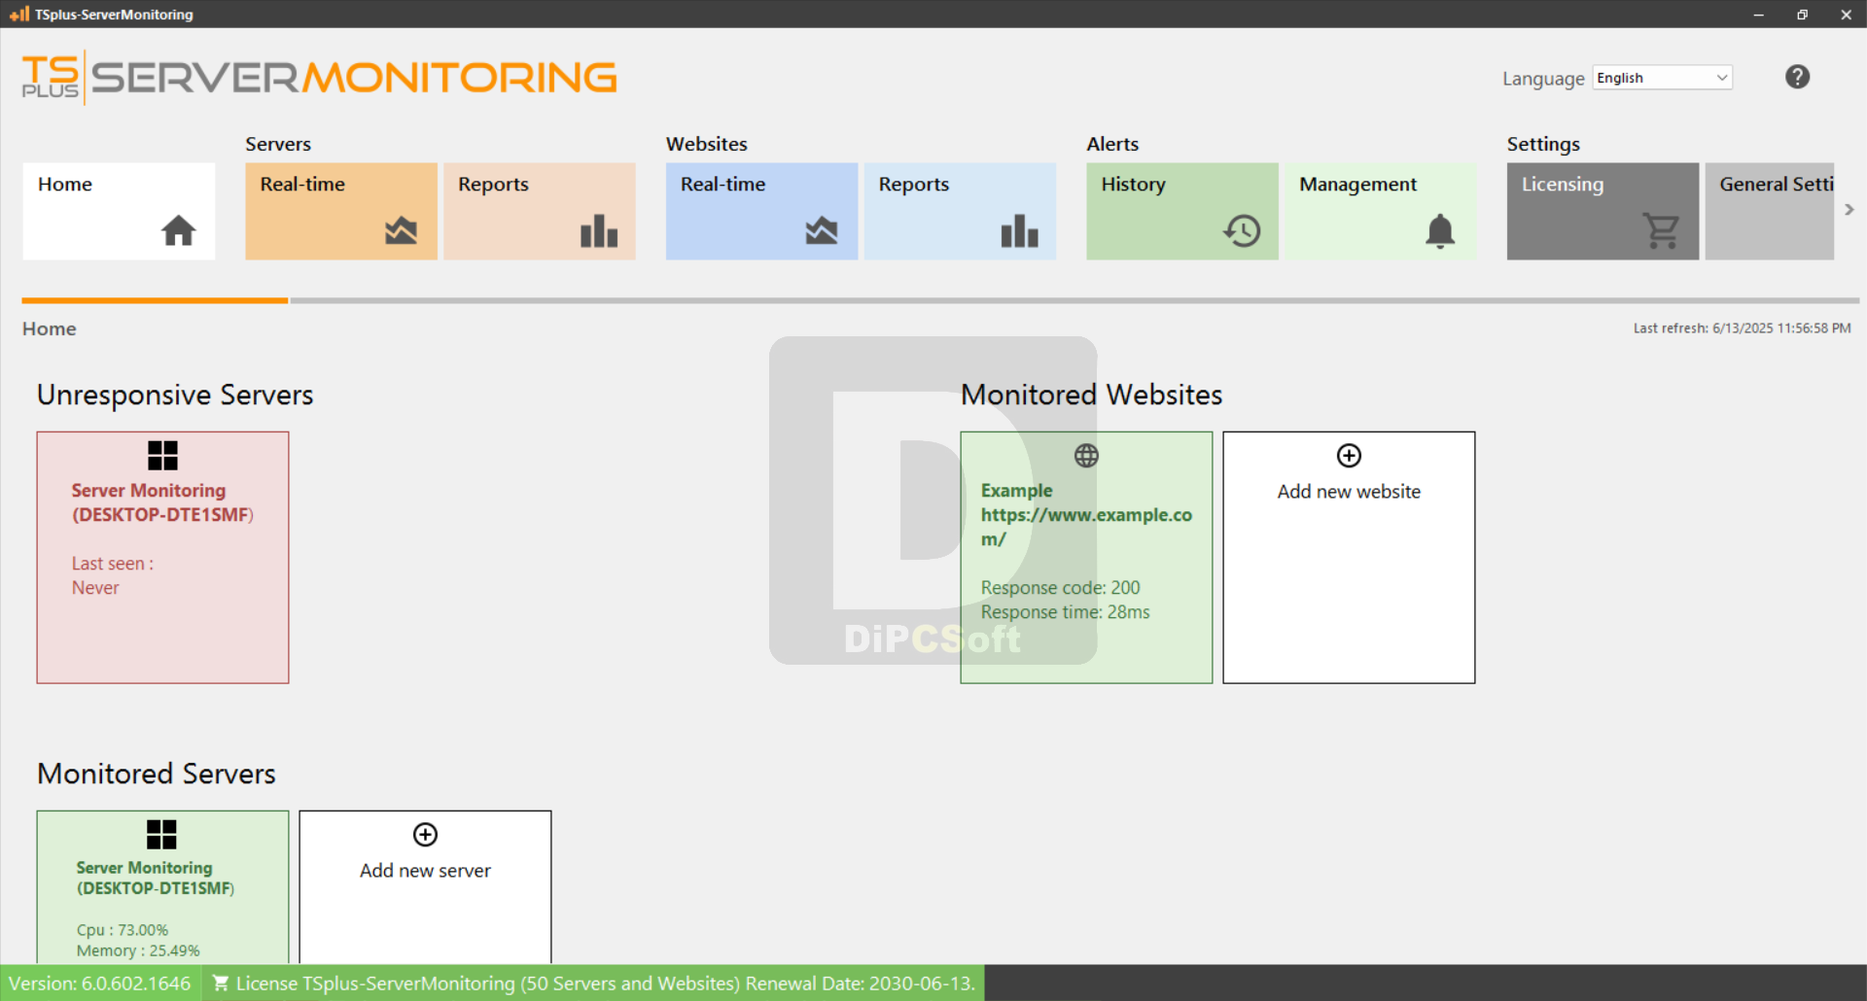Click plus icon on Add new server

(x=425, y=835)
